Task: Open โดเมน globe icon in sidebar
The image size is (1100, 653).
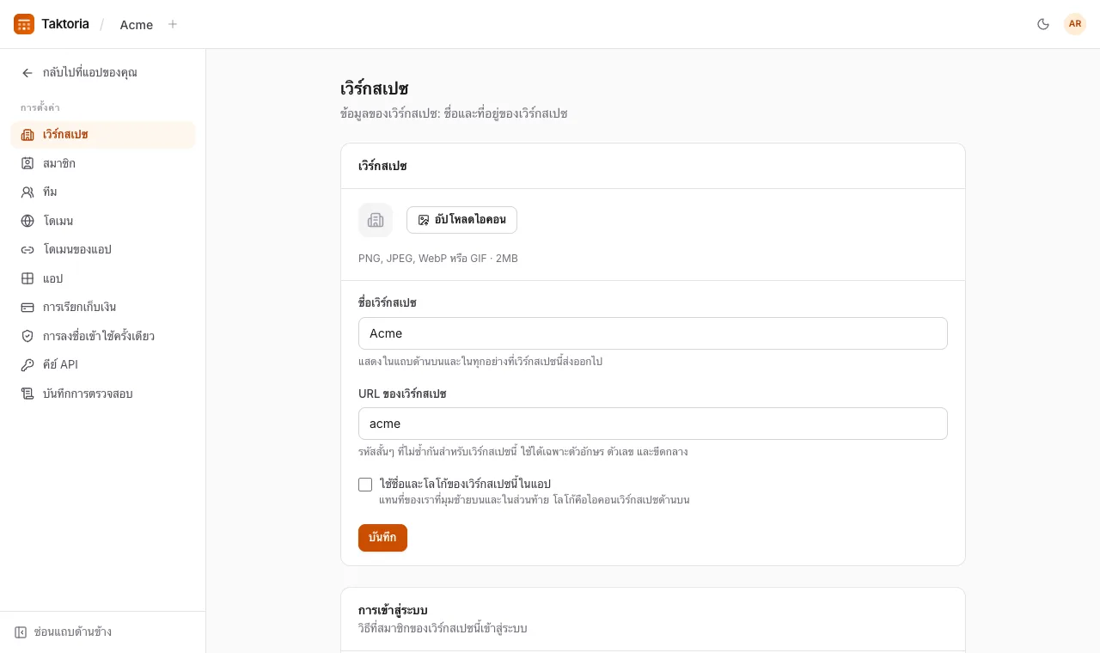Action: click(x=27, y=221)
